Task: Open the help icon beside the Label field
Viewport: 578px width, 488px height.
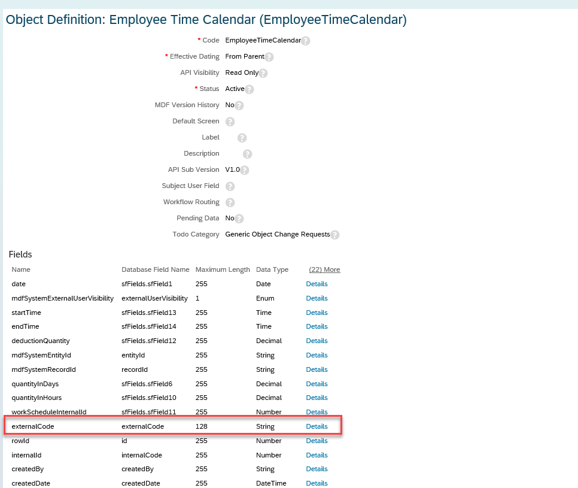Action: 242,138
